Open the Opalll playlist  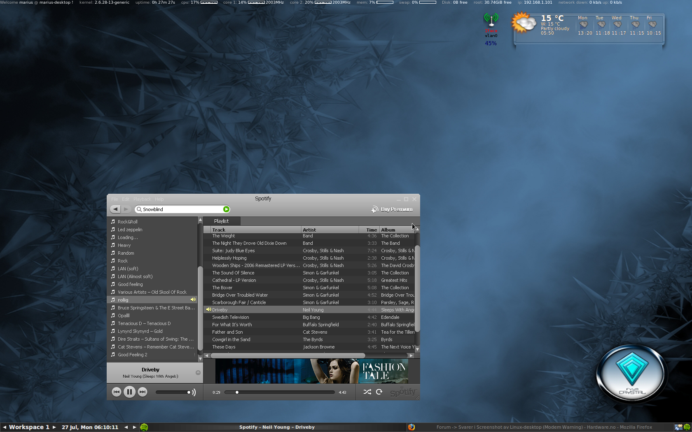coord(152,316)
